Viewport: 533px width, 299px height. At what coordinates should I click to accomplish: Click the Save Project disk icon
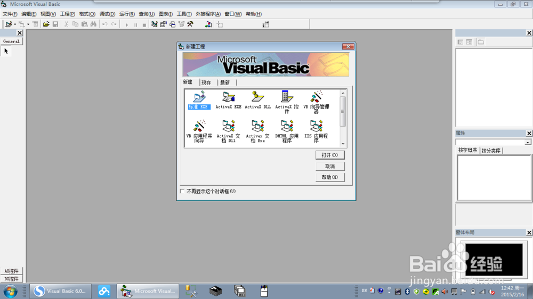[55, 24]
